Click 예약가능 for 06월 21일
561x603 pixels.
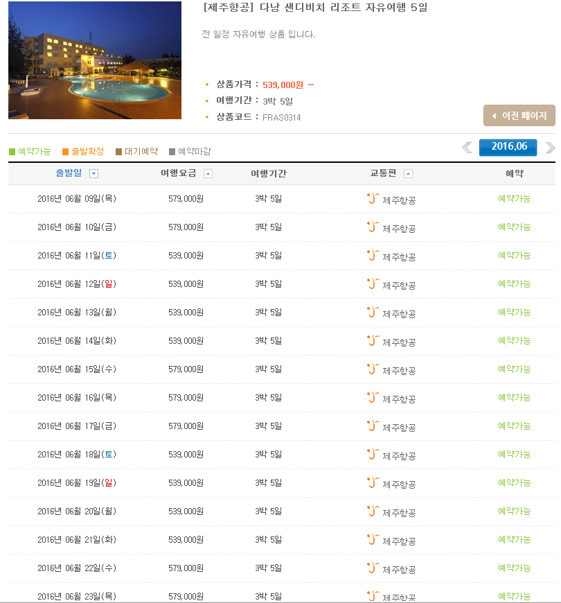click(x=514, y=540)
